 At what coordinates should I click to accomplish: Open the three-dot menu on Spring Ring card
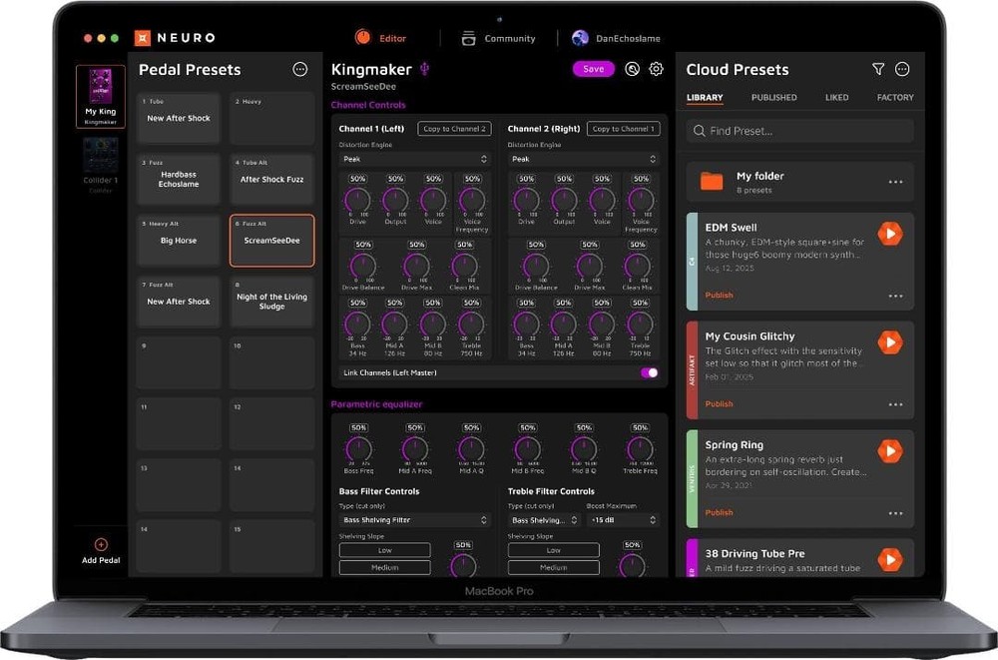tap(895, 513)
